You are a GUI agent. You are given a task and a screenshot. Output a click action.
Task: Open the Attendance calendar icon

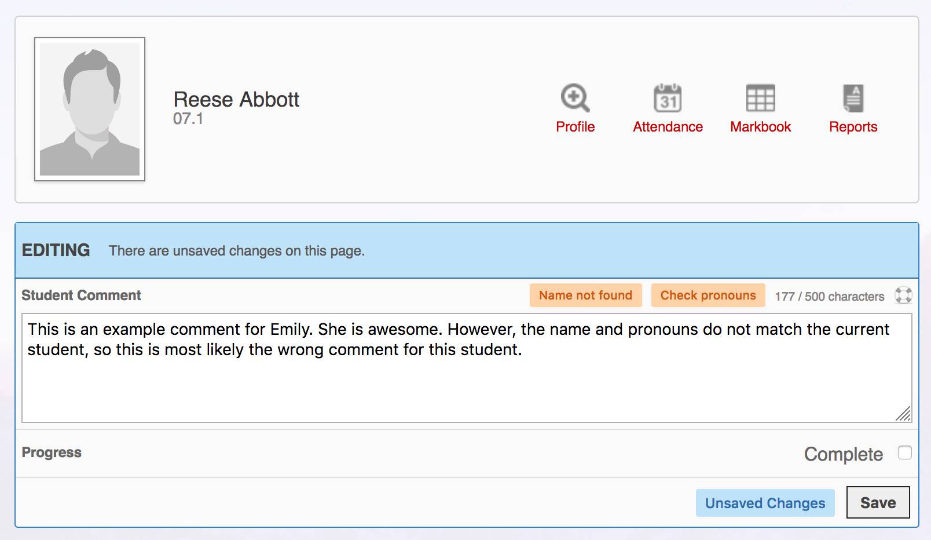tap(668, 98)
